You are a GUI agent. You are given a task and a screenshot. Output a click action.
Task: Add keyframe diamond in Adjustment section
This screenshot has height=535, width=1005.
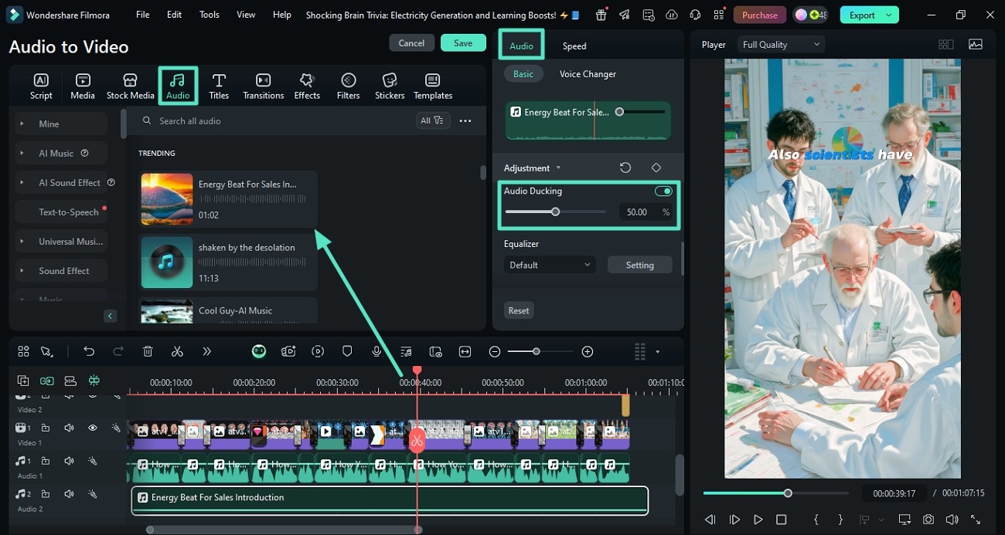pos(656,168)
